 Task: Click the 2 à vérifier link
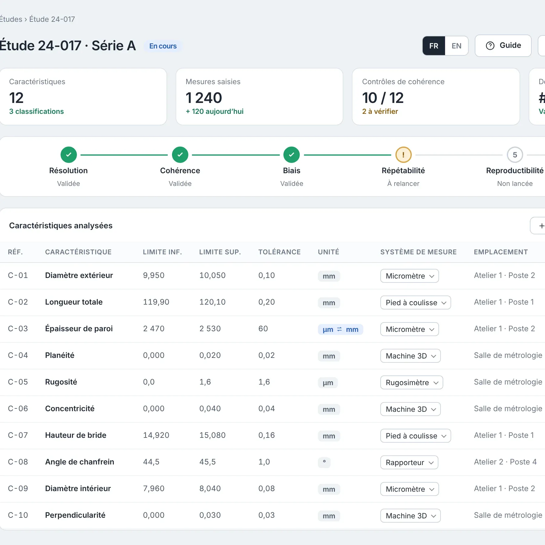[x=380, y=111]
